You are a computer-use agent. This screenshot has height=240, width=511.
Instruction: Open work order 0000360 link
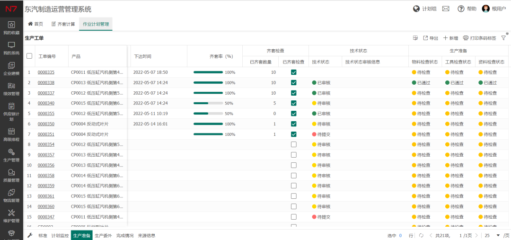point(46,207)
